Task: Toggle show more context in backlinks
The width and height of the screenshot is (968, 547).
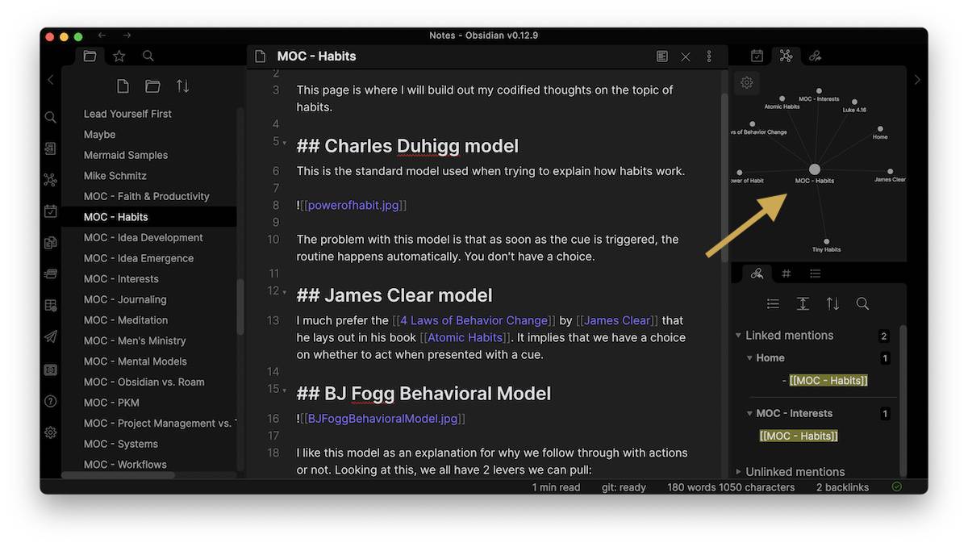Action: (803, 304)
